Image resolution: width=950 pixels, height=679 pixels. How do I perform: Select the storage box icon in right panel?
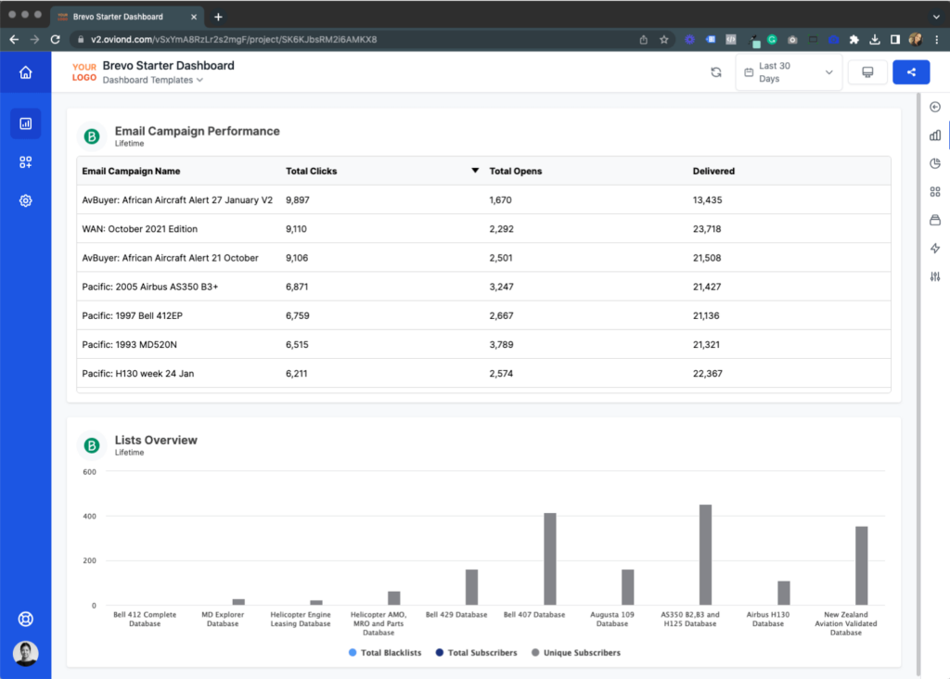[x=935, y=220]
